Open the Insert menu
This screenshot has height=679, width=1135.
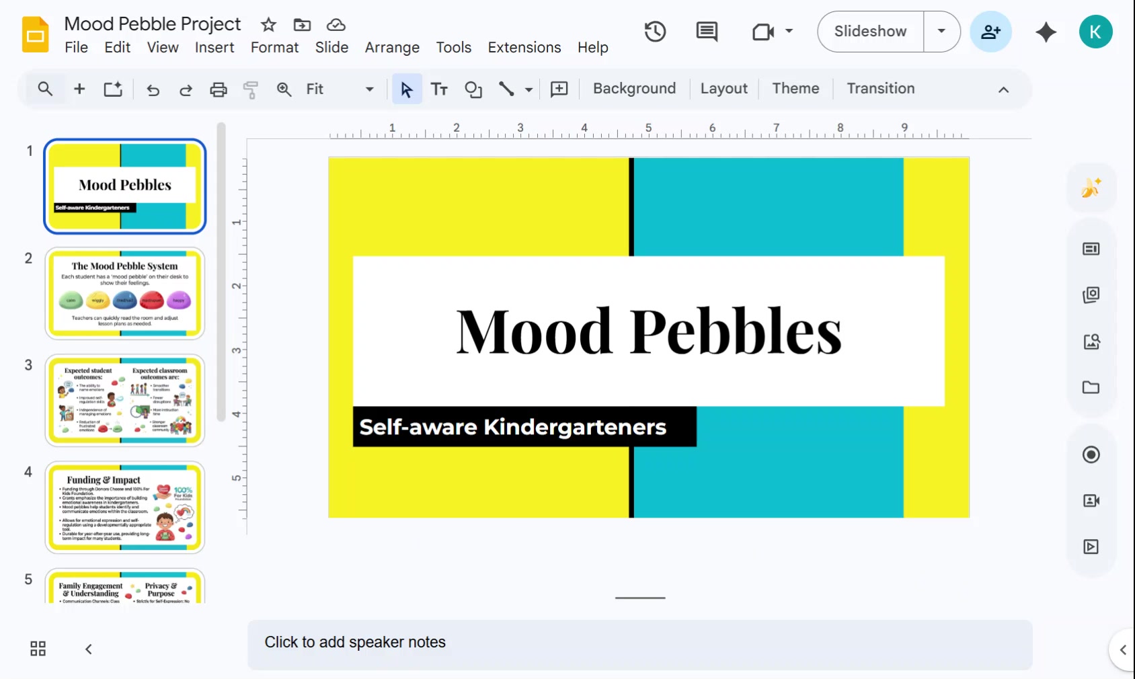click(x=214, y=48)
